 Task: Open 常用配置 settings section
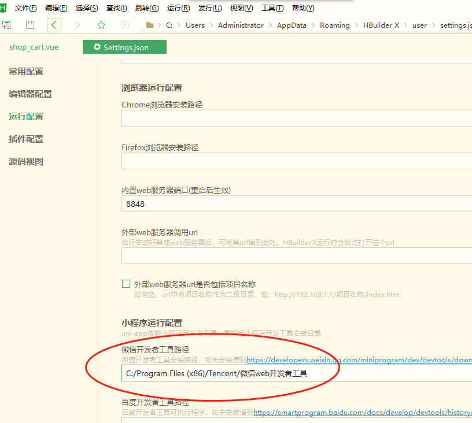[x=26, y=72]
